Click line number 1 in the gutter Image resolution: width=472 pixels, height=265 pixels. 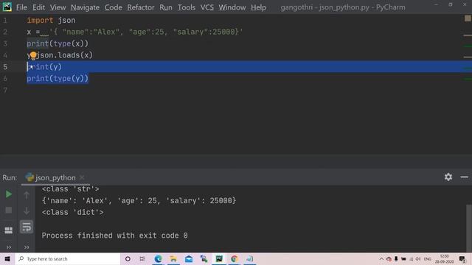pos(5,20)
